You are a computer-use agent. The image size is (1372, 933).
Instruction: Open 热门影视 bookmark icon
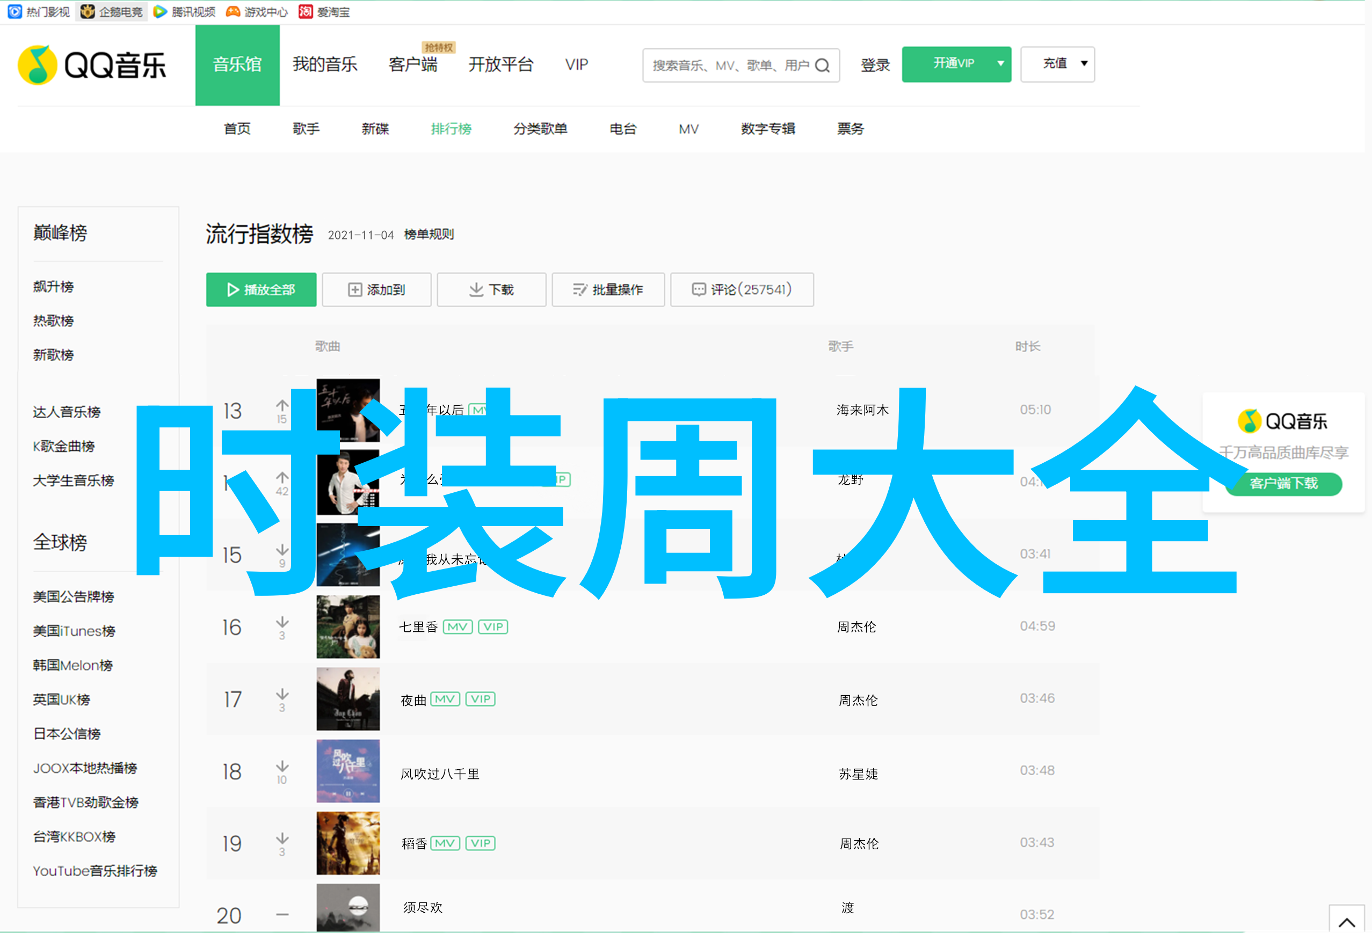(14, 11)
